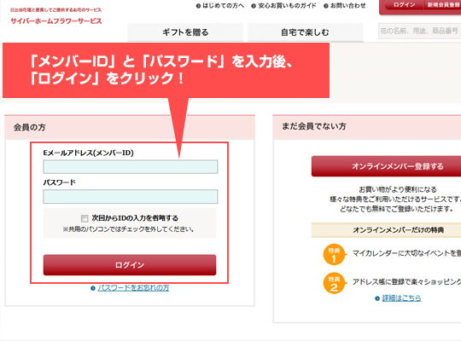The width and height of the screenshot is (461, 341).
Task: Check 次回からIDの入力を省略する checkbox
Action: [x=85, y=218]
